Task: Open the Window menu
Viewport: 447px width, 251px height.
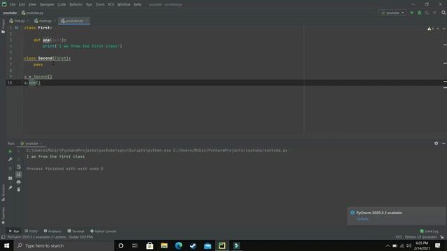Action: (124, 4)
